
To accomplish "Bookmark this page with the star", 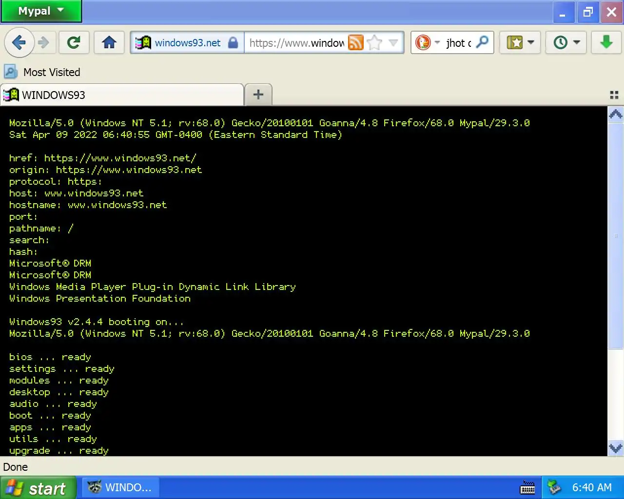I will click(x=374, y=43).
